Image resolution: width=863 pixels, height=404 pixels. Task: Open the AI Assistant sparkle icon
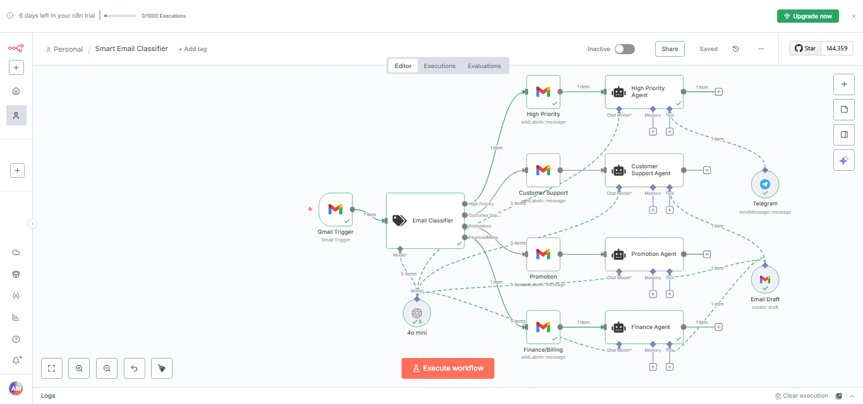click(x=843, y=159)
